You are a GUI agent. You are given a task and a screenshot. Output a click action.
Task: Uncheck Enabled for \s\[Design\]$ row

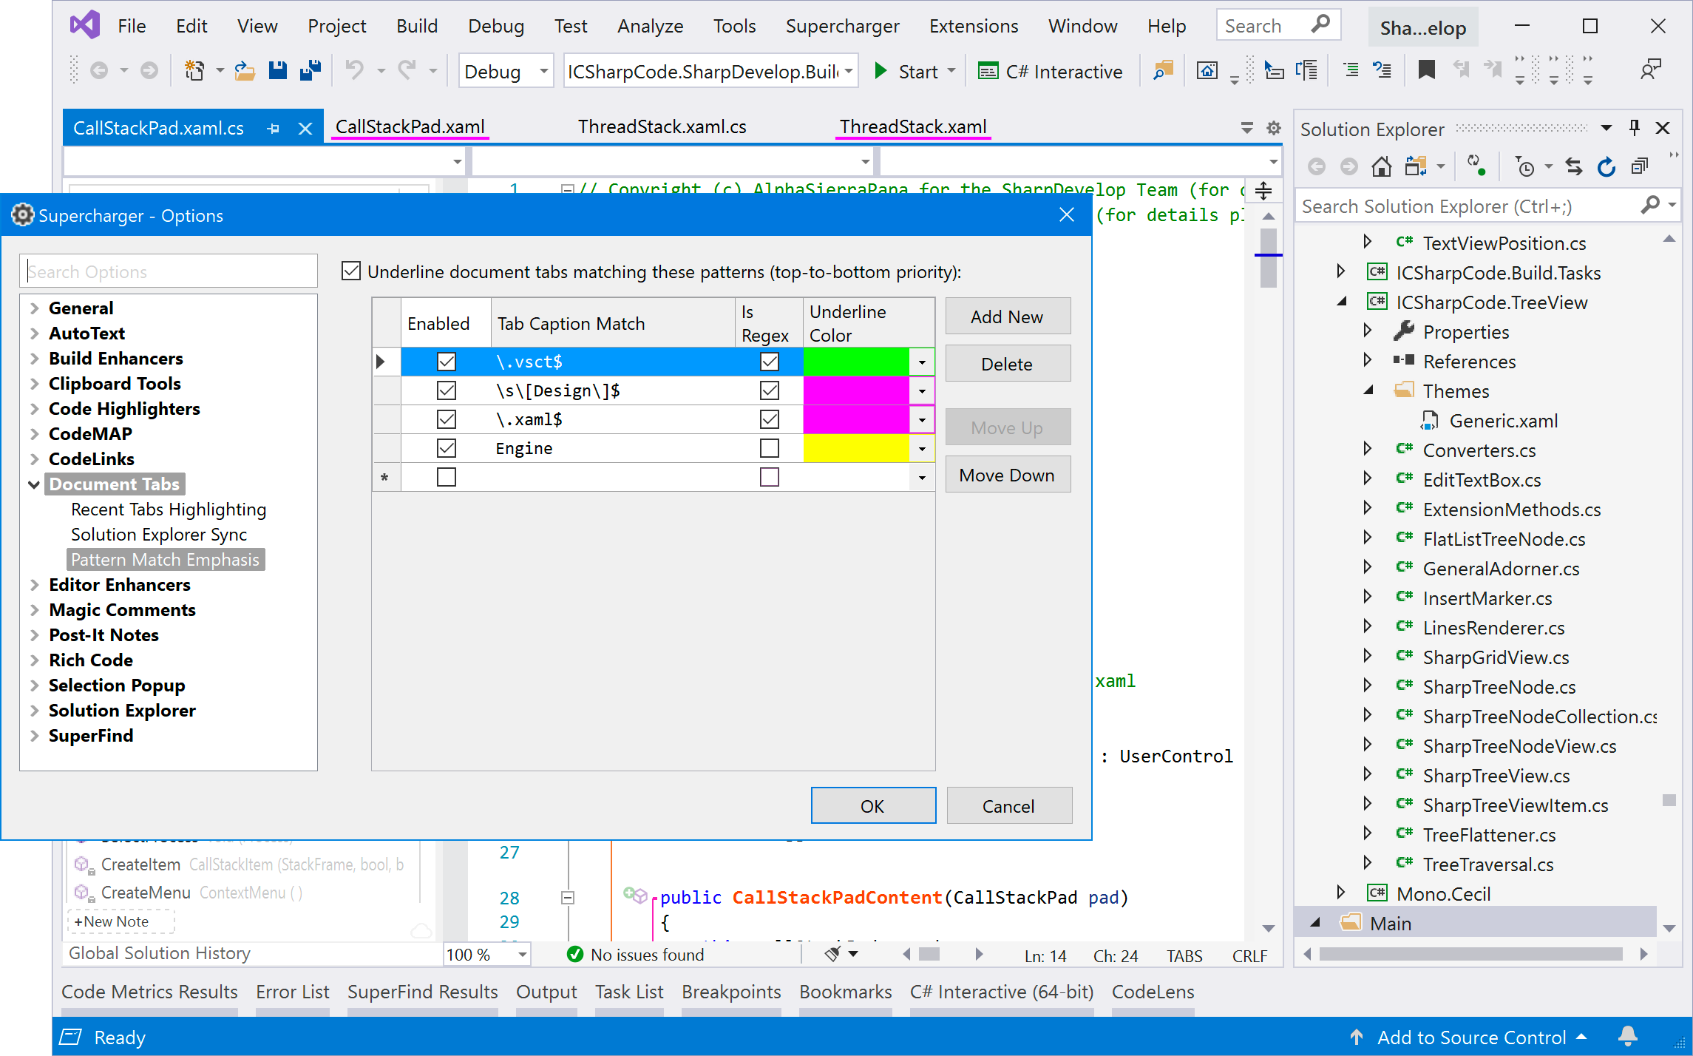447,390
